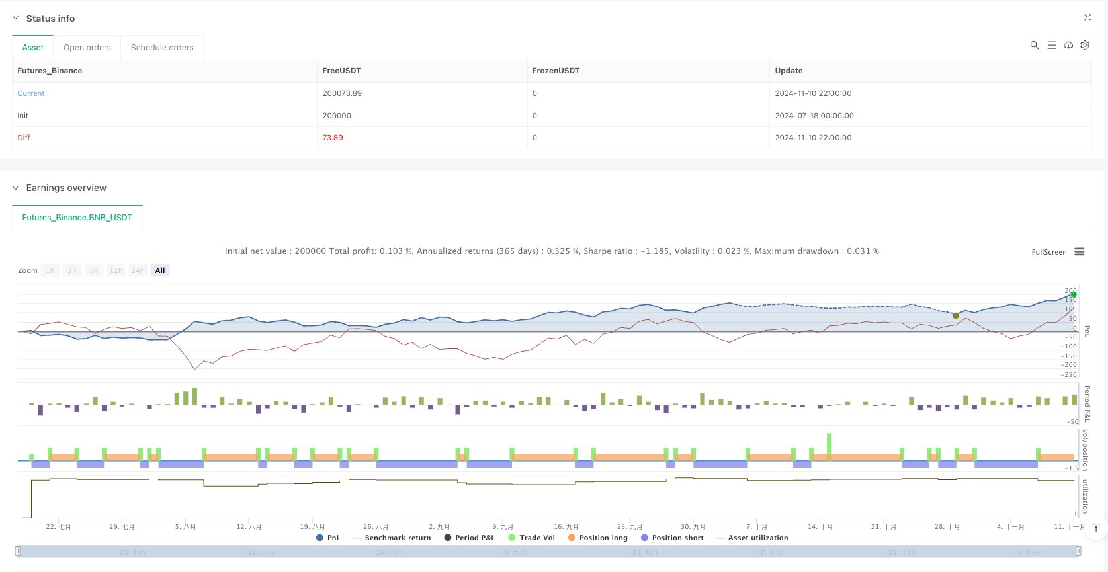This screenshot has height=572, width=1108.
Task: Open the Schedule orders tab
Action: (162, 48)
